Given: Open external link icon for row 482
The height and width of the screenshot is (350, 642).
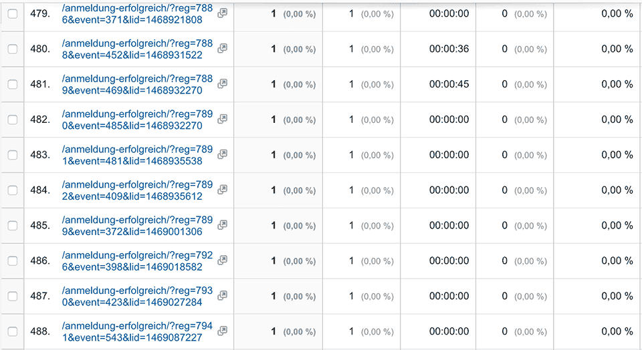Looking at the screenshot, I should point(223,119).
